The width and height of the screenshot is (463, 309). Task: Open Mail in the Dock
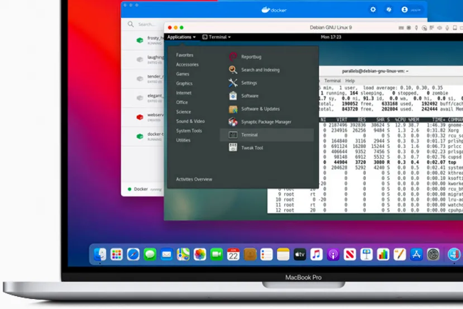pyautogui.click(x=166, y=254)
